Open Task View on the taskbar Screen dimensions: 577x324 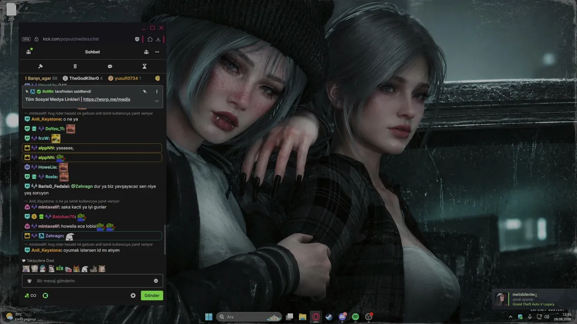tap(290, 317)
